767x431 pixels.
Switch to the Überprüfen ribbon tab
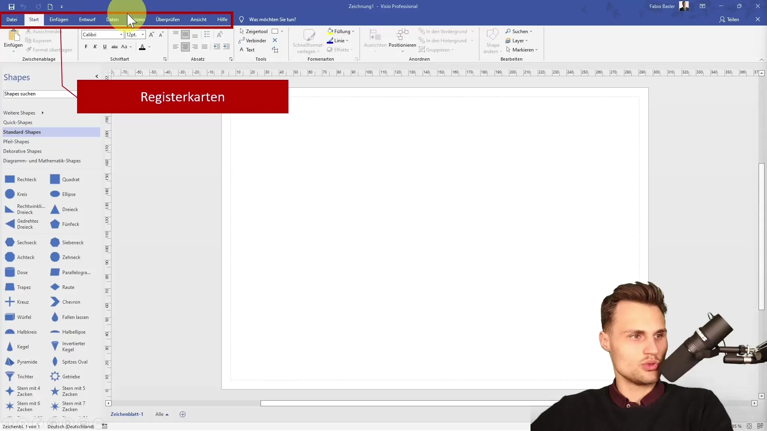tap(168, 19)
